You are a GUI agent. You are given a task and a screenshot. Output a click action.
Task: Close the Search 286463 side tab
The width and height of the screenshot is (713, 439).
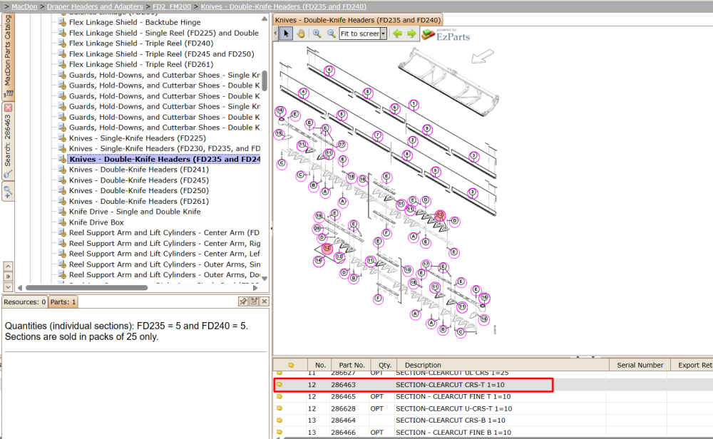click(8, 108)
